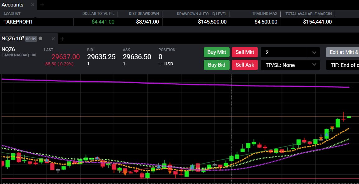Click the Sell Ask button
This screenshot has height=184, width=359.
245,65
